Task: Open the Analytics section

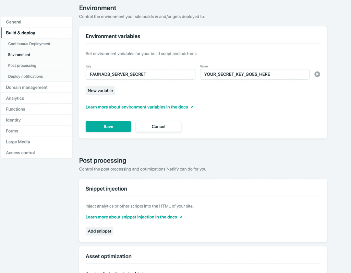Action: [x=15, y=98]
